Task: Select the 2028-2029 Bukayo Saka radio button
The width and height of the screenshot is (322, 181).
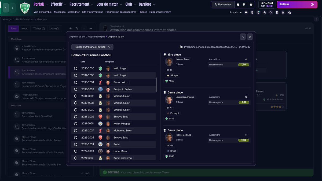Action: click(76, 117)
